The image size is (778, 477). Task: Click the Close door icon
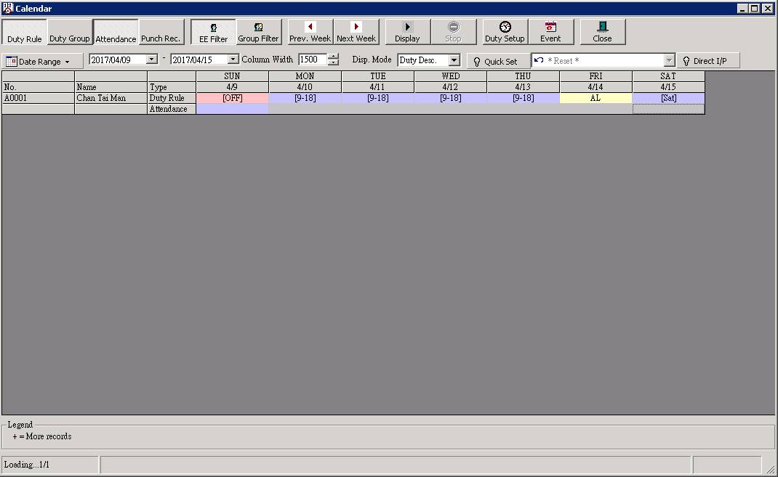tap(602, 32)
